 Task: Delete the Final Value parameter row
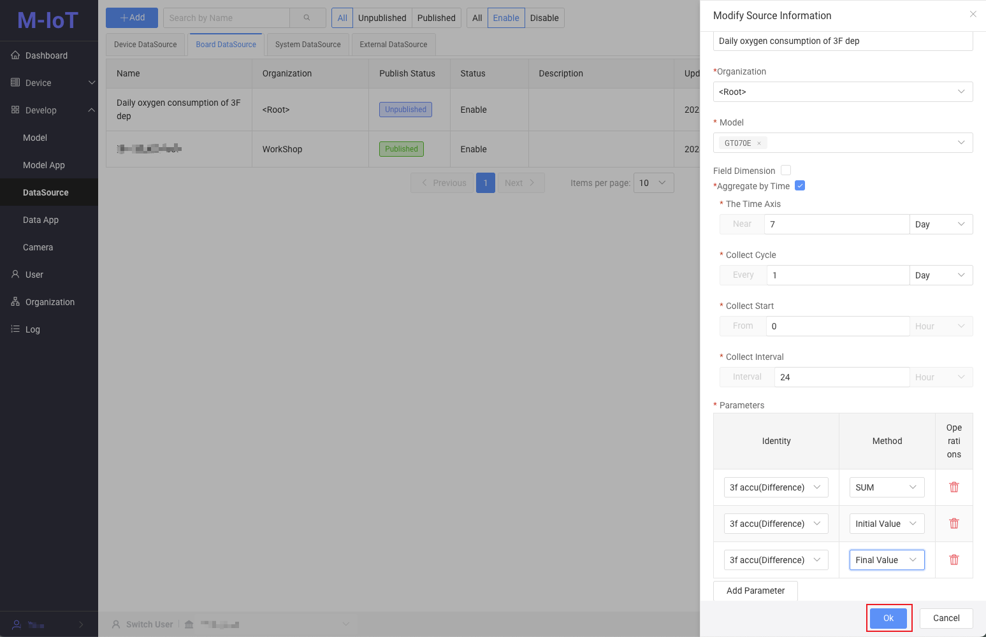pos(953,560)
